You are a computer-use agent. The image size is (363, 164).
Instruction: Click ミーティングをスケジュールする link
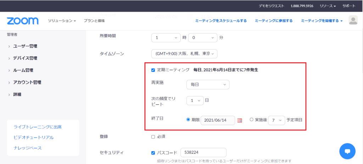pos(221,21)
